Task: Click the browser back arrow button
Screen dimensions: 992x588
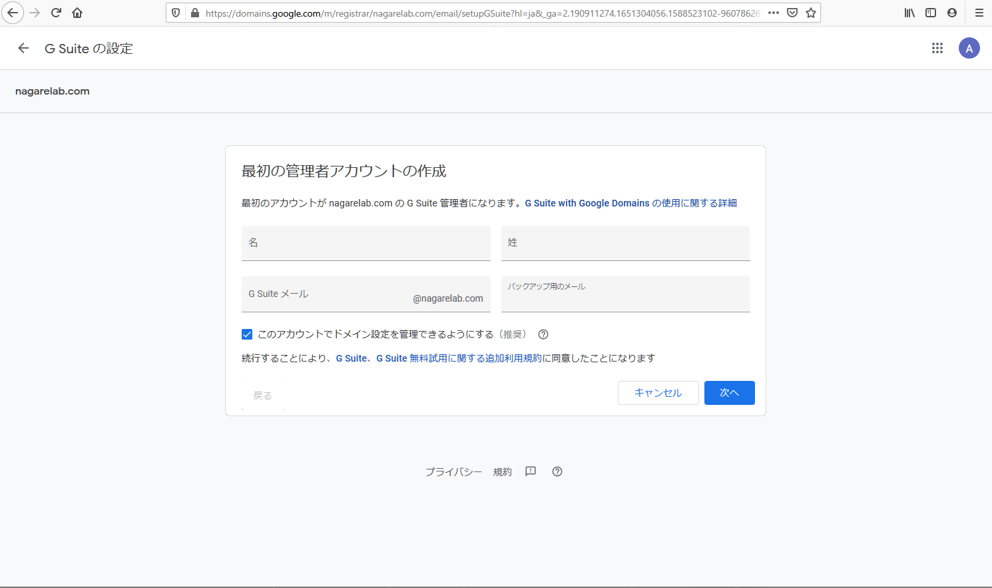Action: tap(12, 13)
